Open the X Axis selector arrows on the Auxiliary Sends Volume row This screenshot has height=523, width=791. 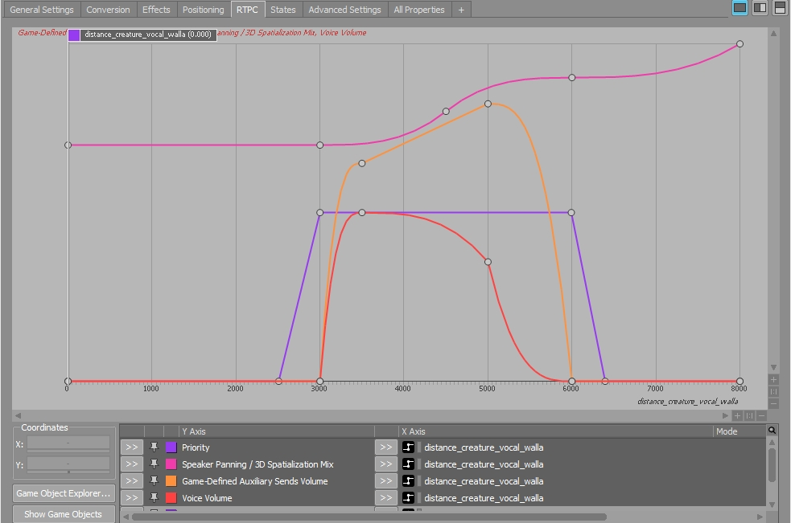tap(386, 480)
